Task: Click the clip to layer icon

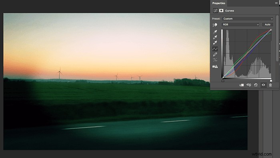Action: coord(242,85)
